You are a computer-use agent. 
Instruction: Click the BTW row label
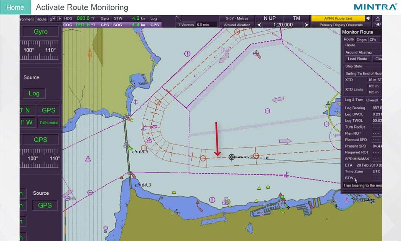click(349, 178)
